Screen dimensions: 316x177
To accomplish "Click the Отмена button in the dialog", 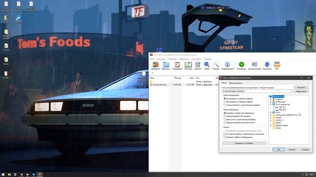I will click(x=292, y=149).
